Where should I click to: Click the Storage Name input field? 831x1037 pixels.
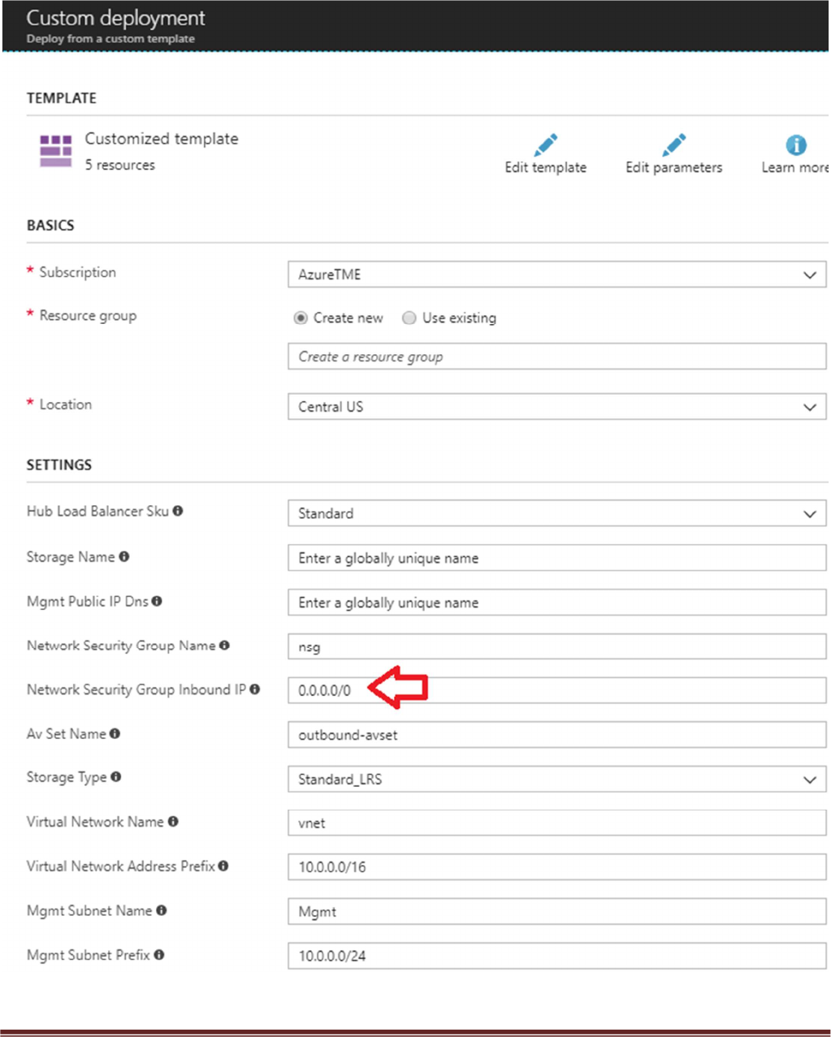point(556,558)
